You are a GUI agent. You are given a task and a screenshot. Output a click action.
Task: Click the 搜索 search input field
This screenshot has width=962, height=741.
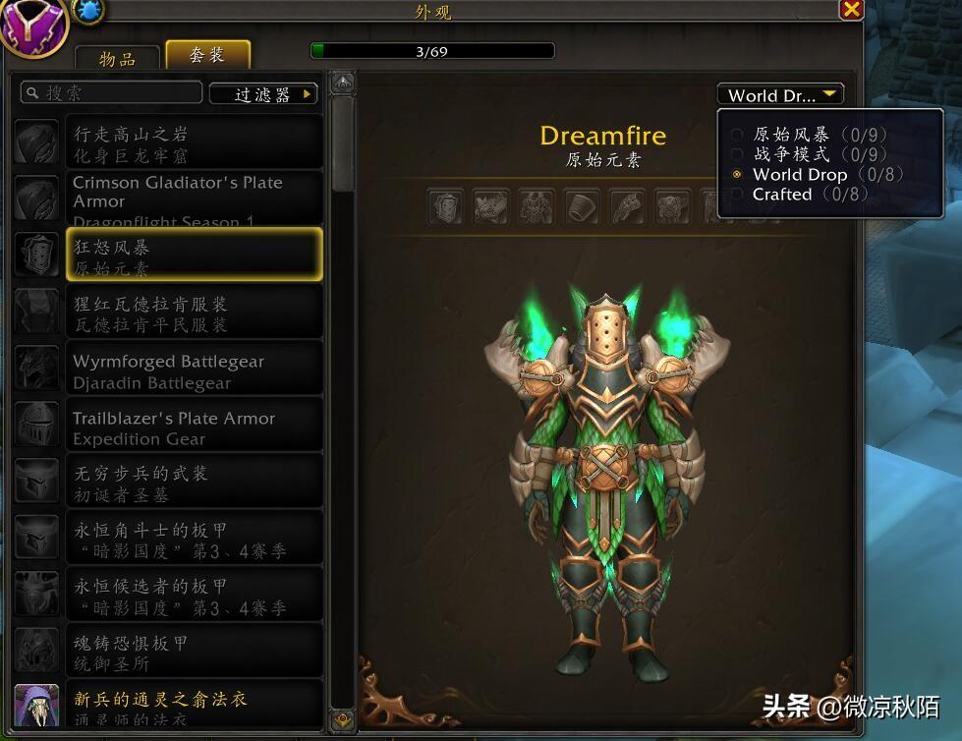[111, 93]
